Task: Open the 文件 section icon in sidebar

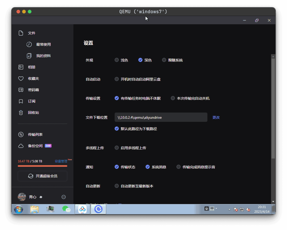Action: coord(21,33)
